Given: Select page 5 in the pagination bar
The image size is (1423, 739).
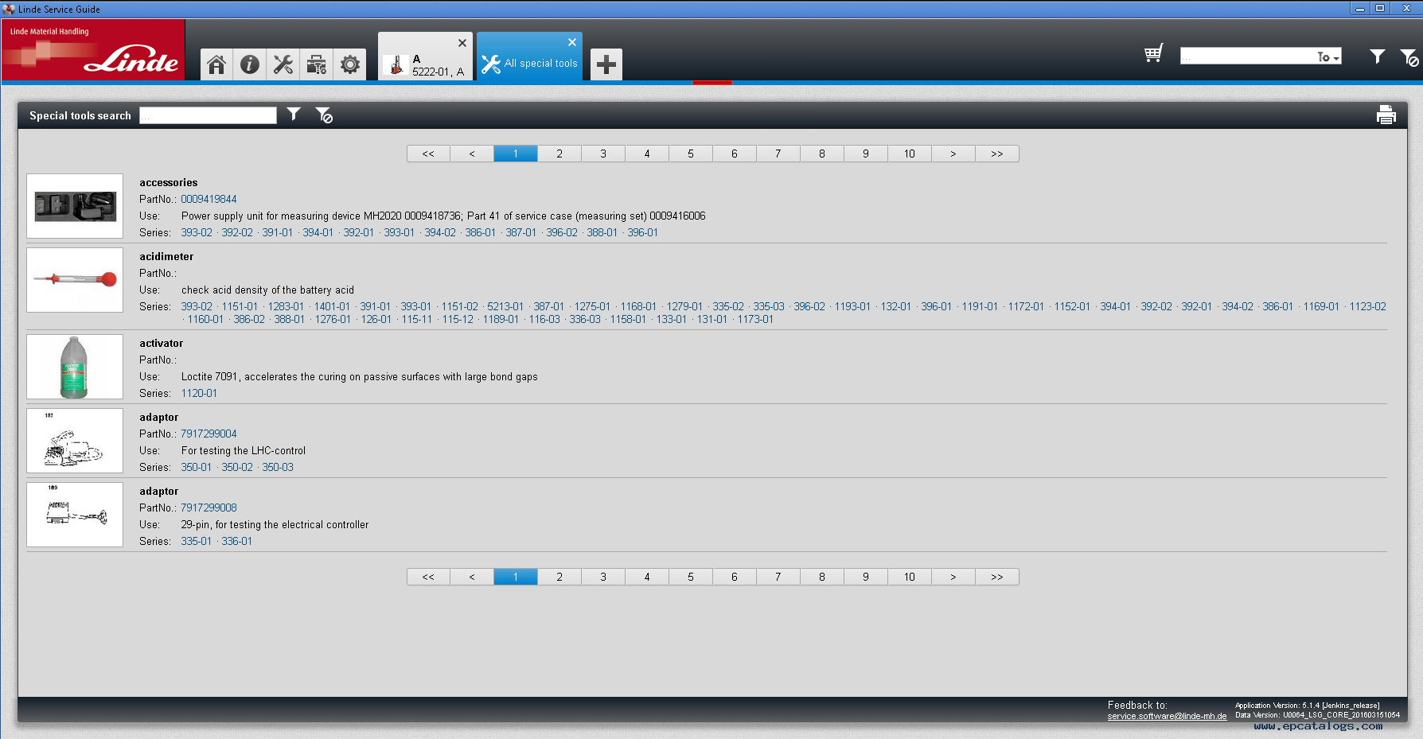Looking at the screenshot, I should pos(690,153).
